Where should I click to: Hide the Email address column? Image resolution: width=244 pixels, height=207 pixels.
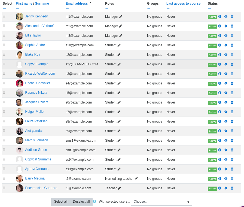click(x=67, y=8)
